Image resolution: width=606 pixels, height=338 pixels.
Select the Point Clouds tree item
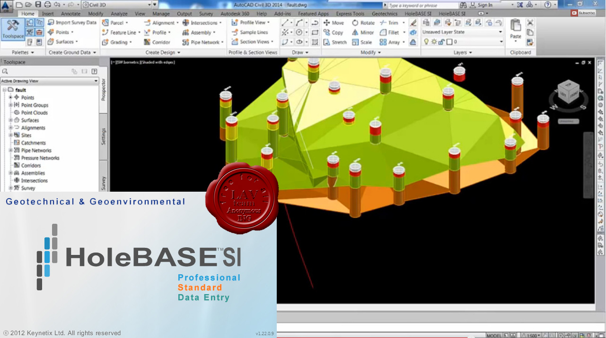(x=34, y=112)
